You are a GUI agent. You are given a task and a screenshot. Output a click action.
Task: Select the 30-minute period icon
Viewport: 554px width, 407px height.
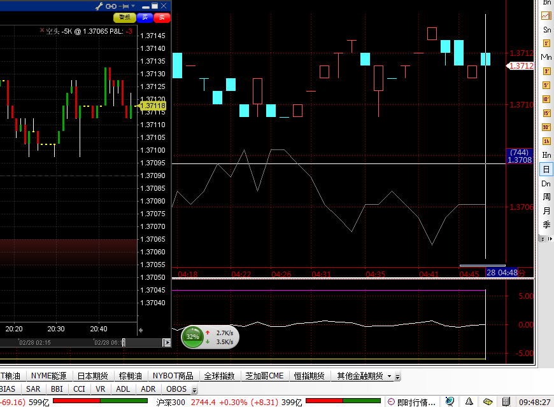pyautogui.click(x=546, y=127)
